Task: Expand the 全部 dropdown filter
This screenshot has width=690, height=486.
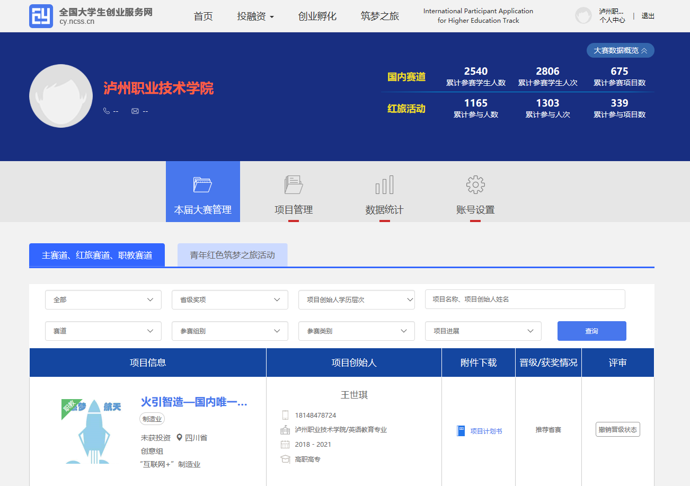Action: [x=103, y=300]
